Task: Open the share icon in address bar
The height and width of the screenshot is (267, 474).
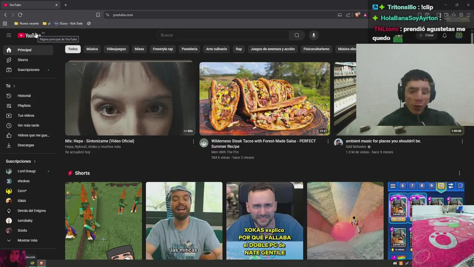Action: pos(348,15)
